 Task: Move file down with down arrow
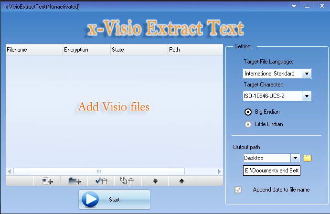click(155, 181)
